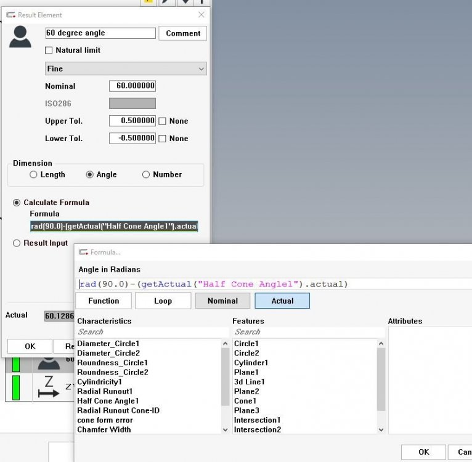Viewport: 472px width, 462px height.
Task: Click the Z axis arrow icon
Action: 49,387
